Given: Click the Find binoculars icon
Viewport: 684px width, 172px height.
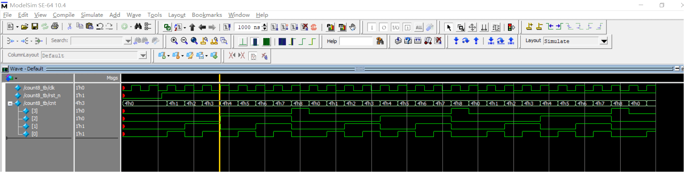Looking at the screenshot, I should pyautogui.click(x=138, y=26).
